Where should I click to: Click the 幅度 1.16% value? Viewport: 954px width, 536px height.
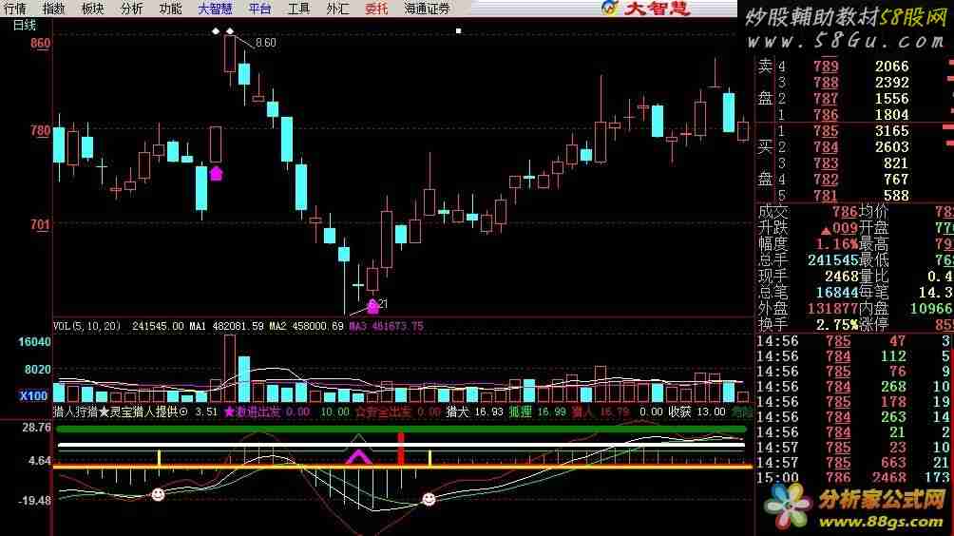pyautogui.click(x=836, y=244)
